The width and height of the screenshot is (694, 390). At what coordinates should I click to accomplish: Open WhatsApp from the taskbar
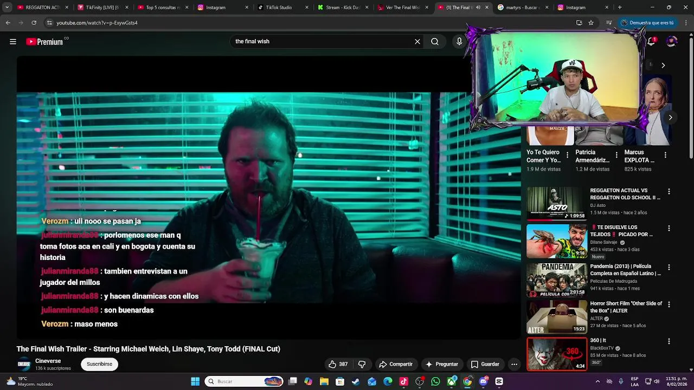click(435, 381)
